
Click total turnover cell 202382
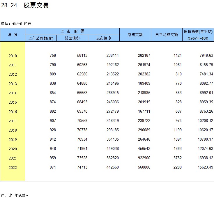click(144, 74)
